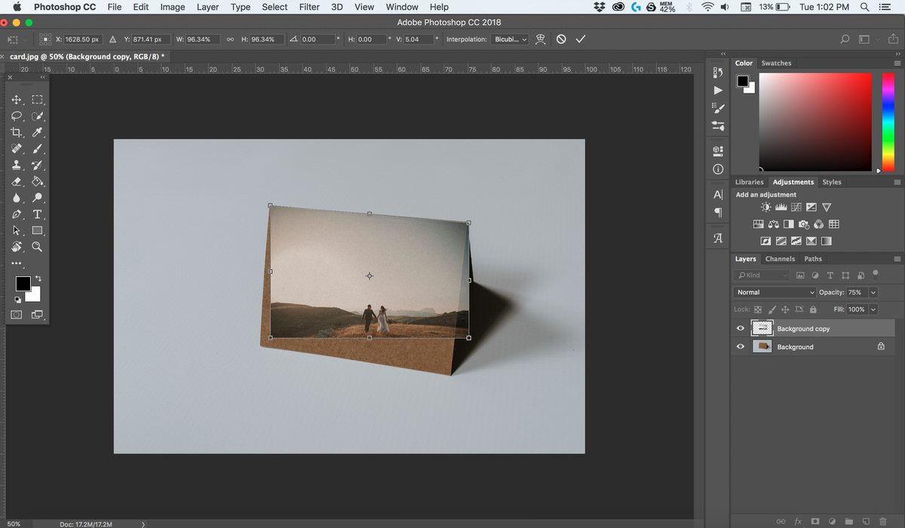Select the Zoom tool in toolbar
905x528 pixels.
37,247
